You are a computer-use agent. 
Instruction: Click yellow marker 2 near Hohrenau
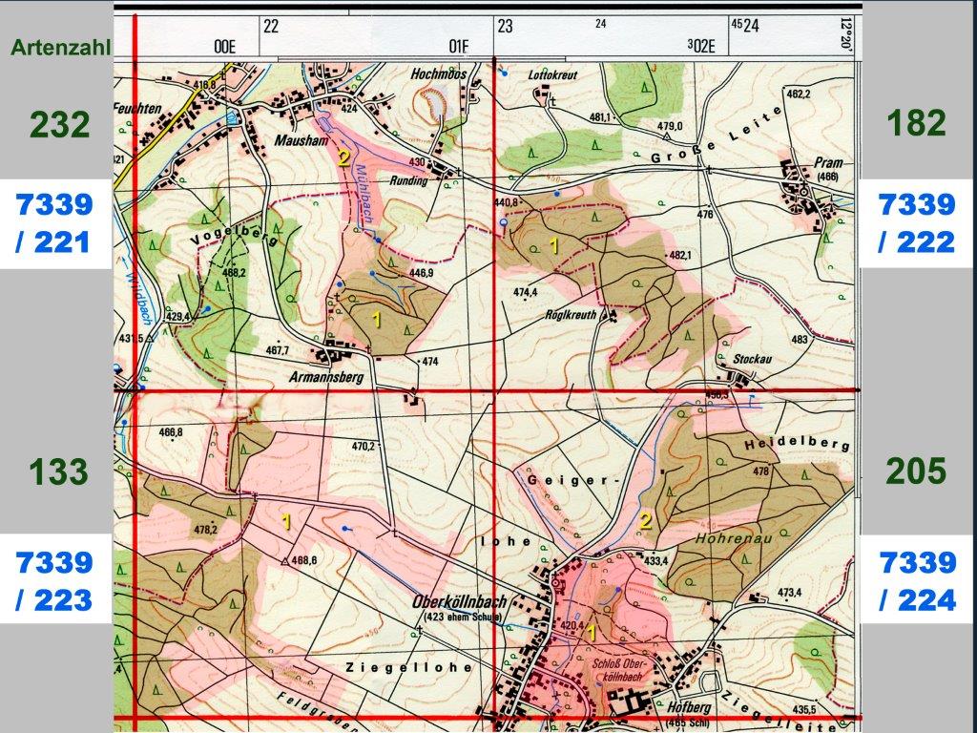click(646, 520)
